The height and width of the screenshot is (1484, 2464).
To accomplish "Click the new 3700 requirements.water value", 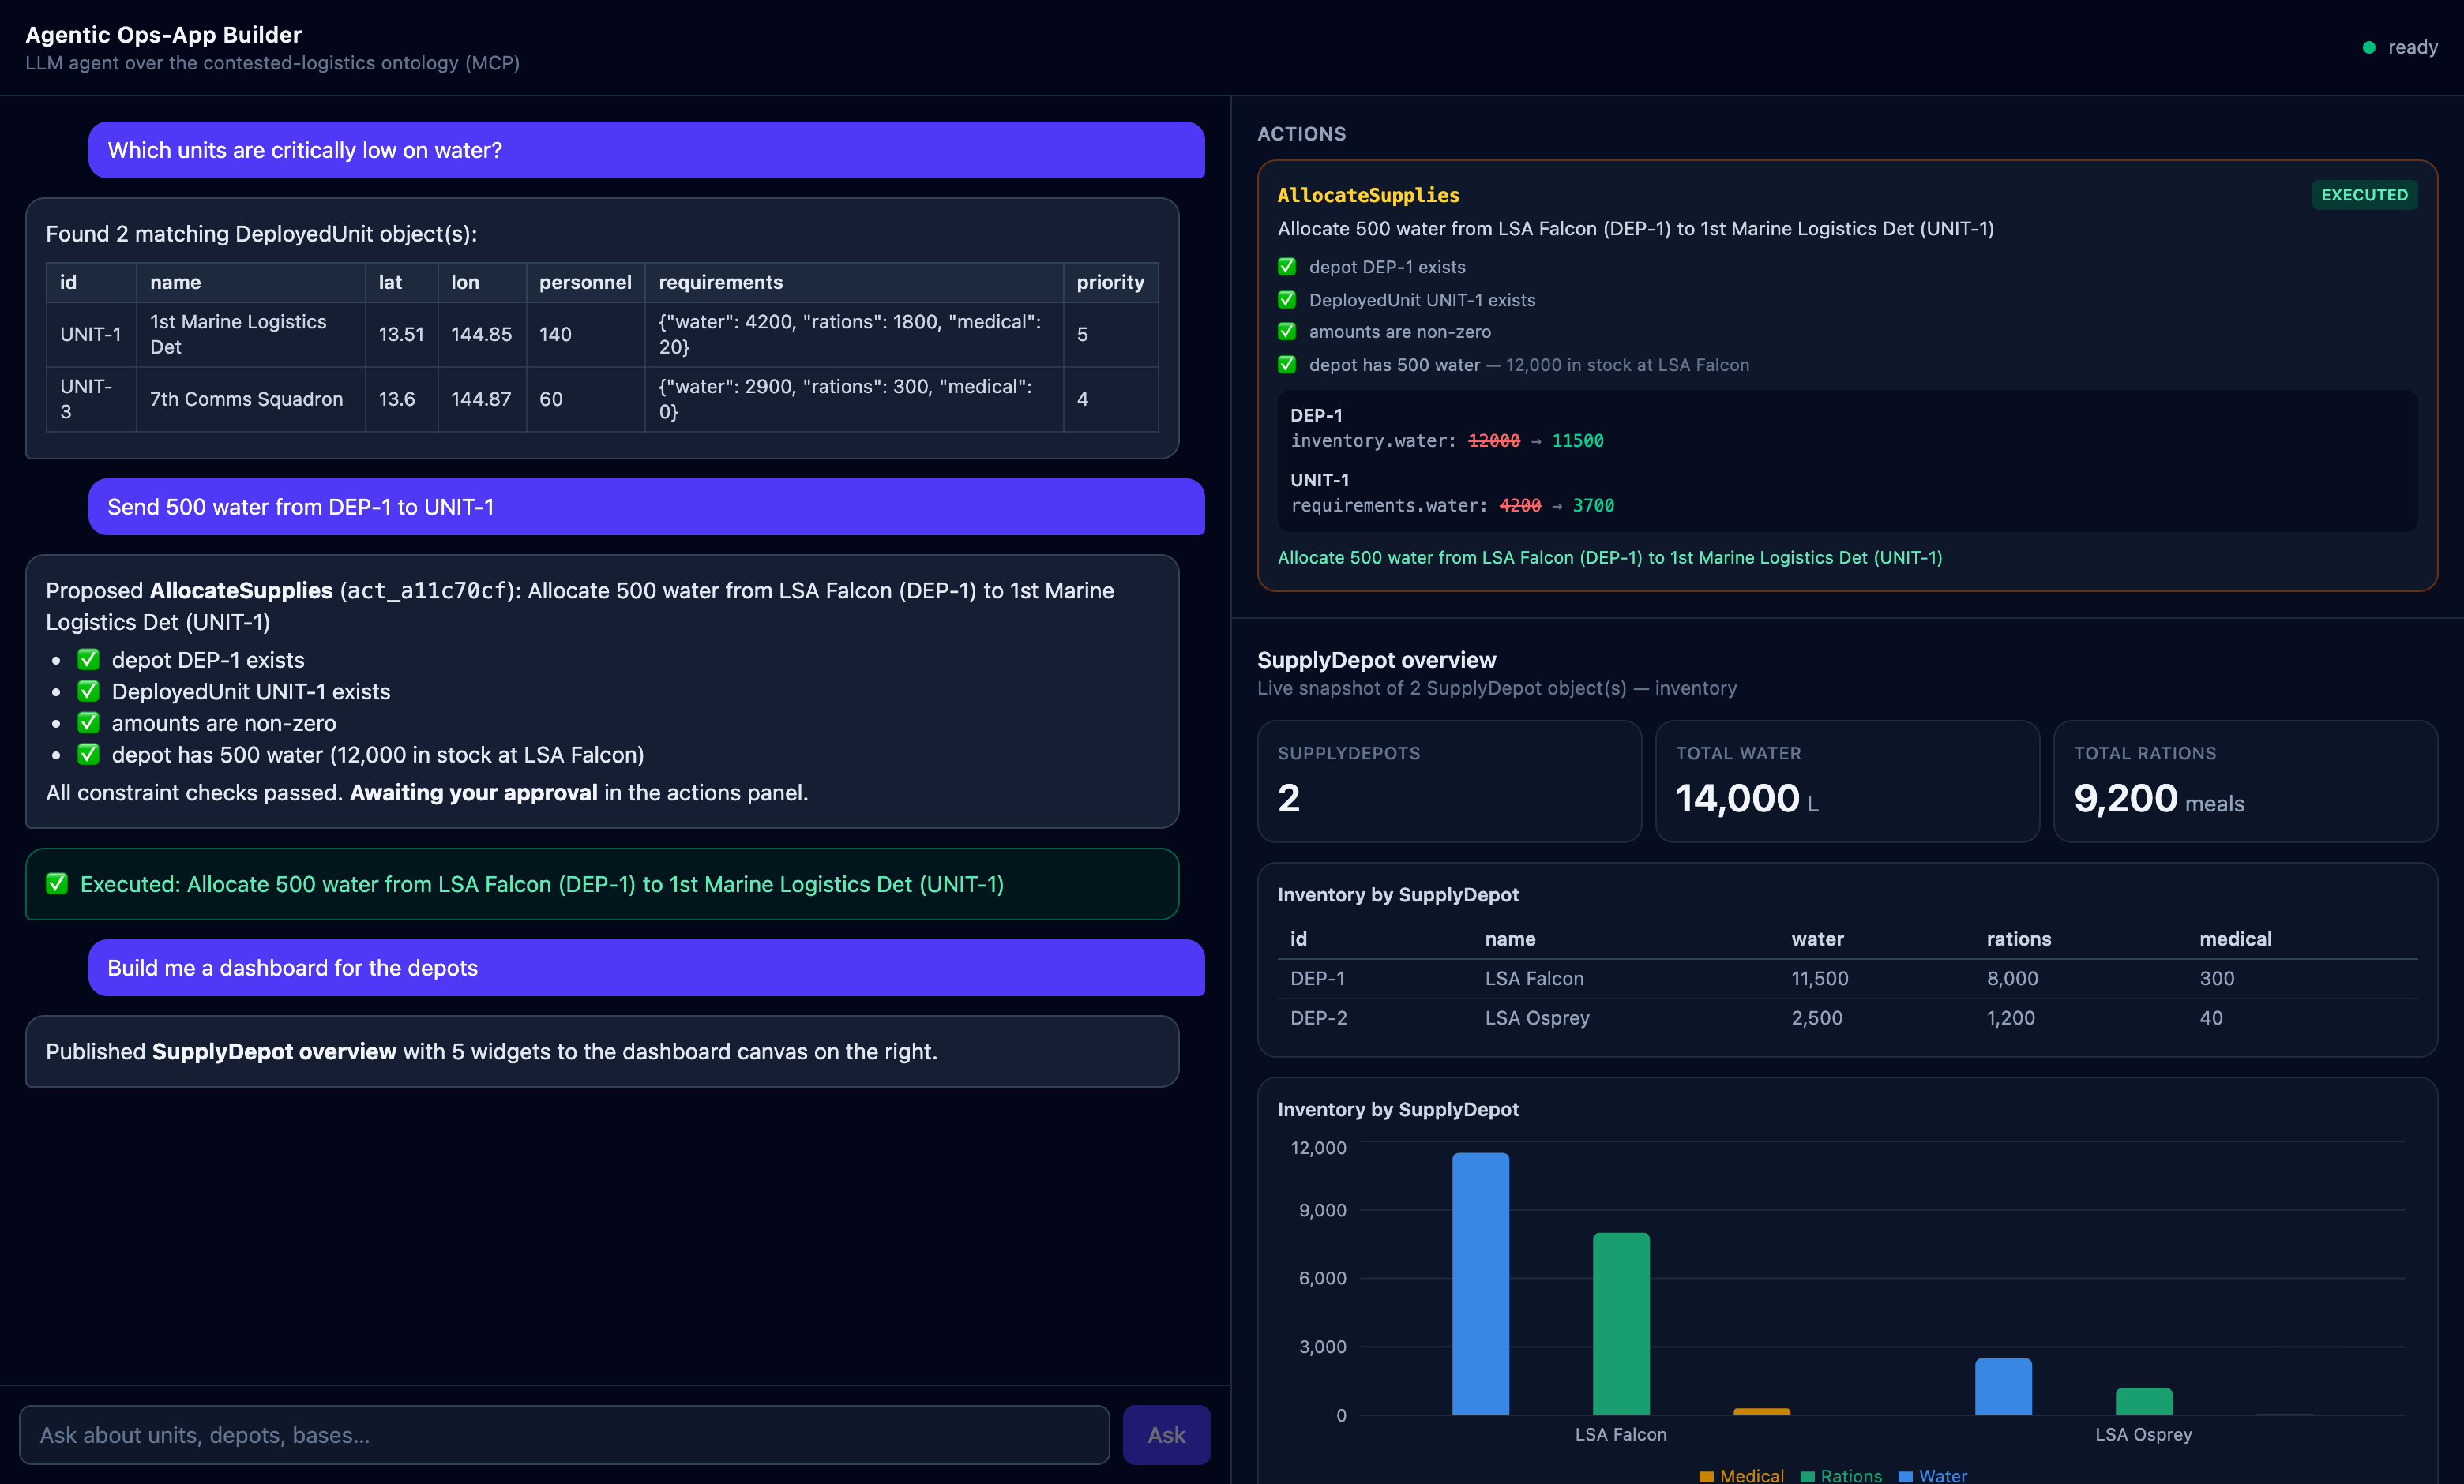I will (x=1593, y=506).
